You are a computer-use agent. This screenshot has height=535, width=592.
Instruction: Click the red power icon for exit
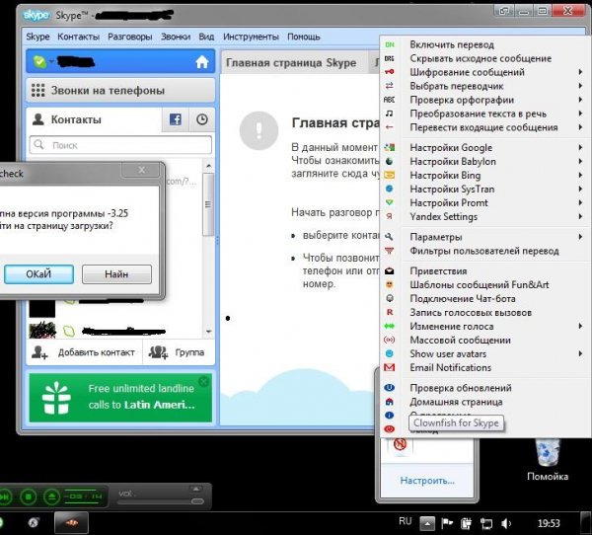click(x=390, y=428)
